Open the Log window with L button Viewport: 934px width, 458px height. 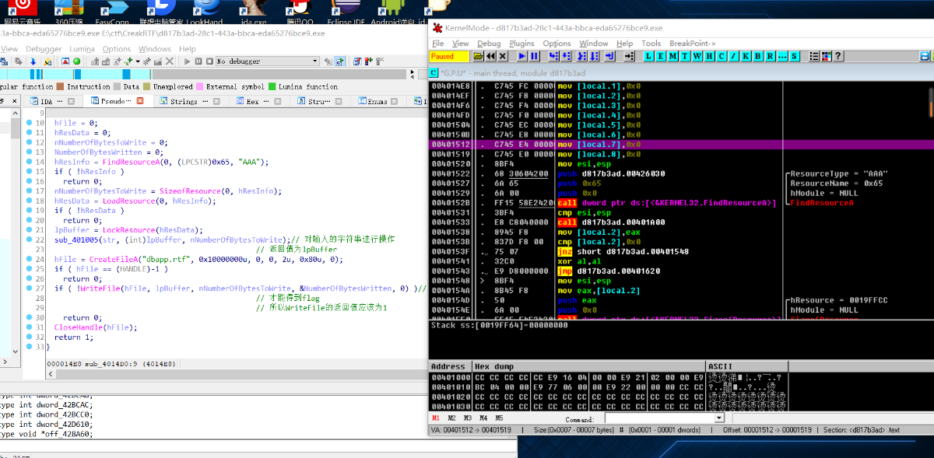pos(649,57)
